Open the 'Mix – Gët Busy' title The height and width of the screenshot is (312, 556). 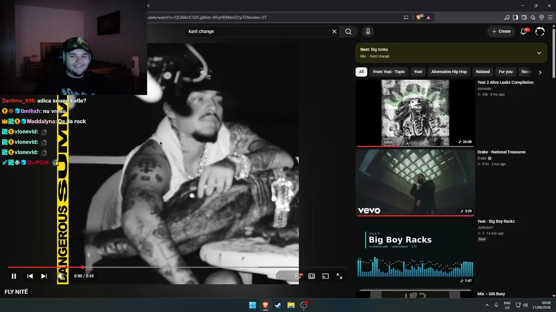(491, 294)
